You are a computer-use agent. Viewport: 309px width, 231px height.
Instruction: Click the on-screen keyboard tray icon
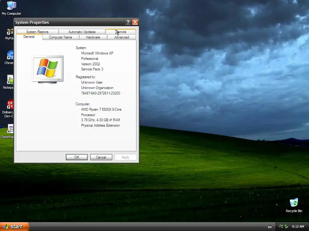click(270, 227)
